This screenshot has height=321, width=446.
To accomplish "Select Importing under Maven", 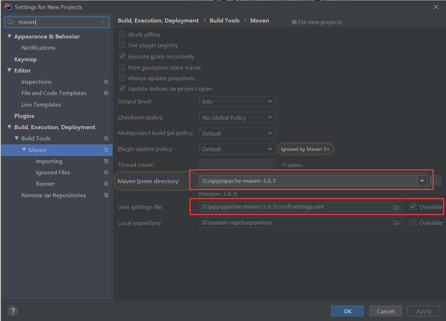I will (x=49, y=161).
